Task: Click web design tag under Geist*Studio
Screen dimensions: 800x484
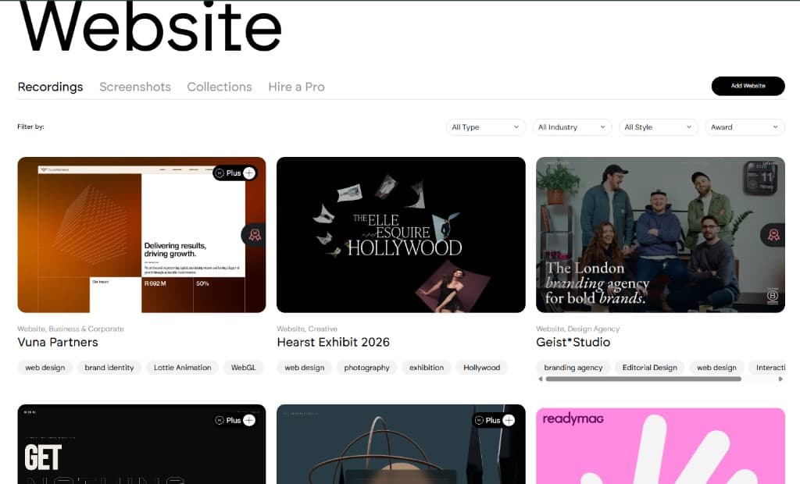Action: (717, 367)
